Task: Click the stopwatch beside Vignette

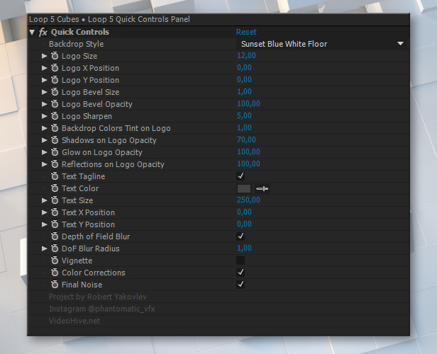Action: pyautogui.click(x=55, y=261)
